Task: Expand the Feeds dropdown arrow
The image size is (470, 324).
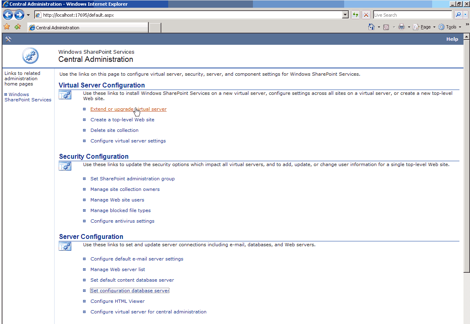Action: [394, 27]
